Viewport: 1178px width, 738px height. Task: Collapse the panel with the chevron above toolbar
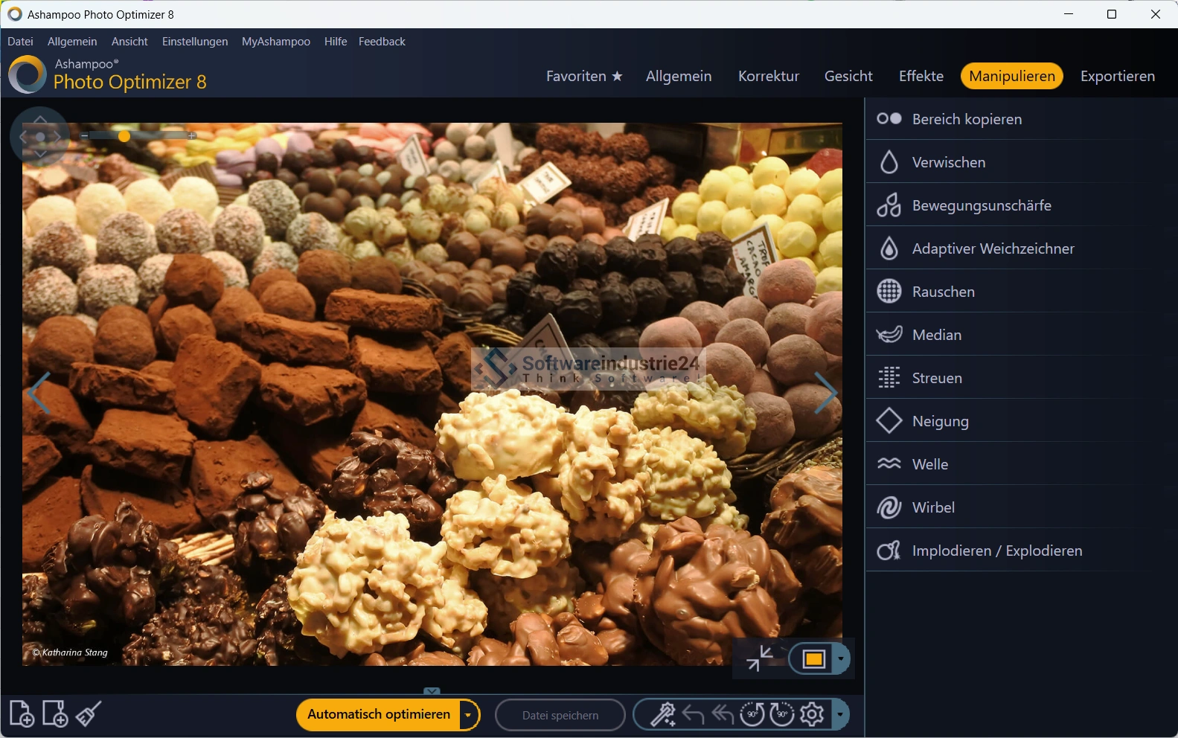point(432,691)
